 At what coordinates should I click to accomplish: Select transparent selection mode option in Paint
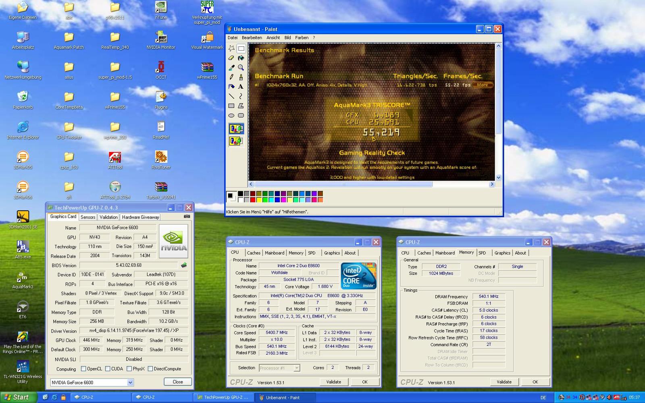point(236,141)
